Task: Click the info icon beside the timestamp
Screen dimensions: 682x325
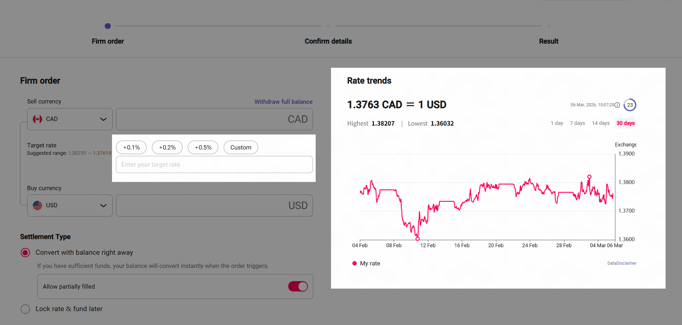Action: (x=617, y=105)
